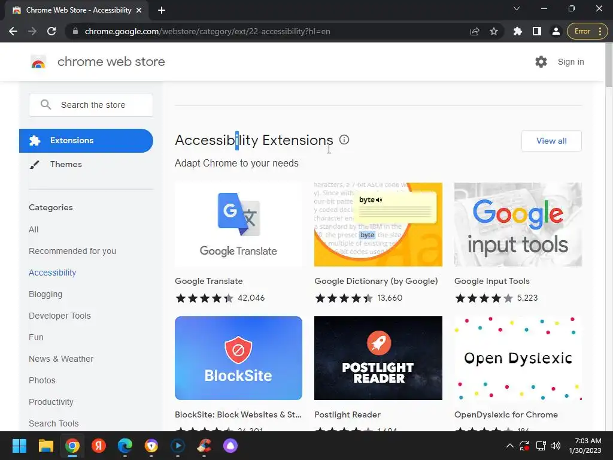Open the purple round app taskbar icon
Screen dimensions: 613x460
tap(230, 446)
